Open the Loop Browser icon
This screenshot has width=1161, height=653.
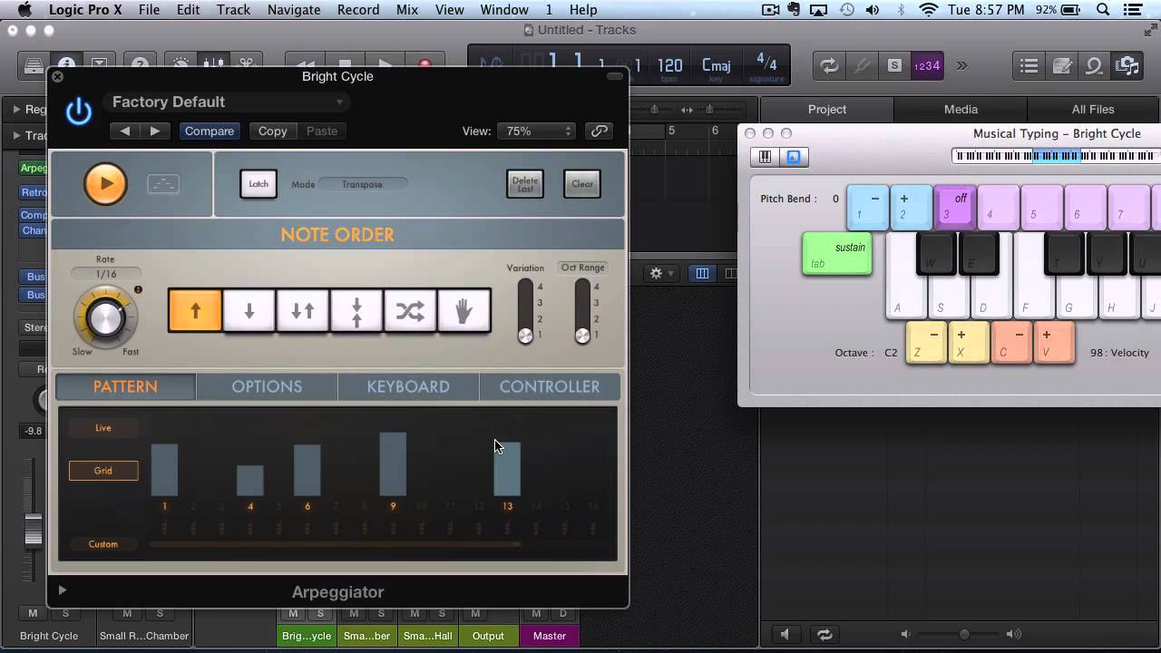coord(1095,65)
